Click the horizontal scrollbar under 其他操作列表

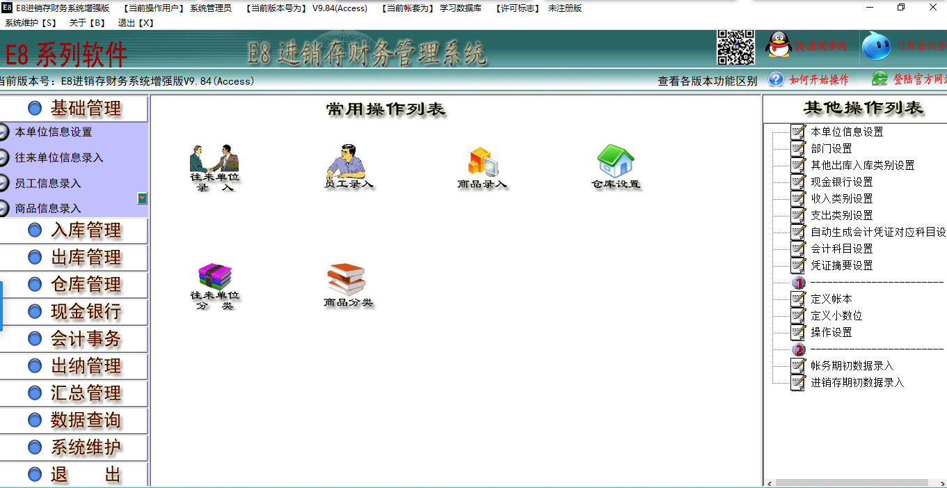[x=852, y=482]
